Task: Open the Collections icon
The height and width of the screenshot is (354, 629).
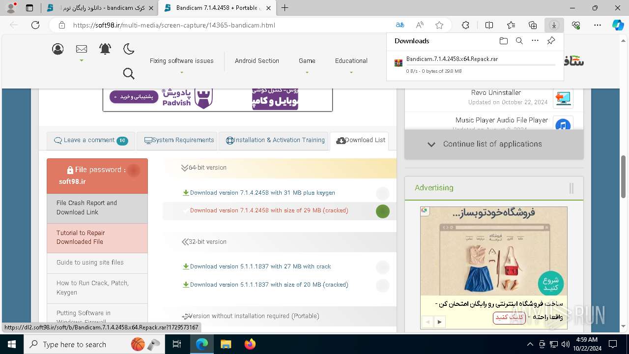Action: (x=533, y=25)
